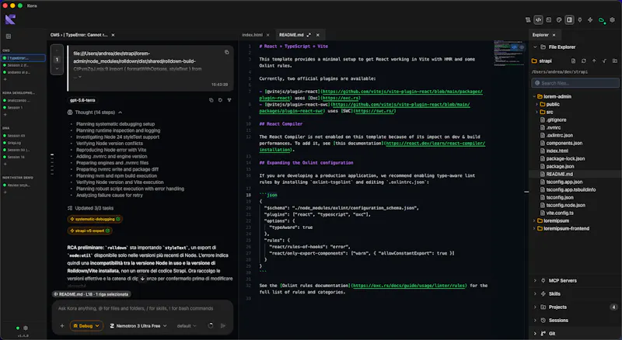Expand the public folder
Viewport: 622px width, 340px height.
click(x=536, y=104)
